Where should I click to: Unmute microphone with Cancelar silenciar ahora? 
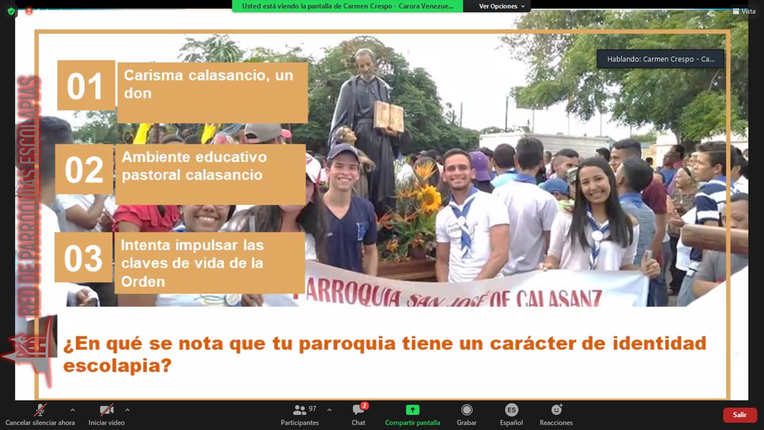[40, 410]
